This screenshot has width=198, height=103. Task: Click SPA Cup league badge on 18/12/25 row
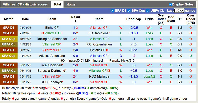pyautogui.click(x=9, y=39)
